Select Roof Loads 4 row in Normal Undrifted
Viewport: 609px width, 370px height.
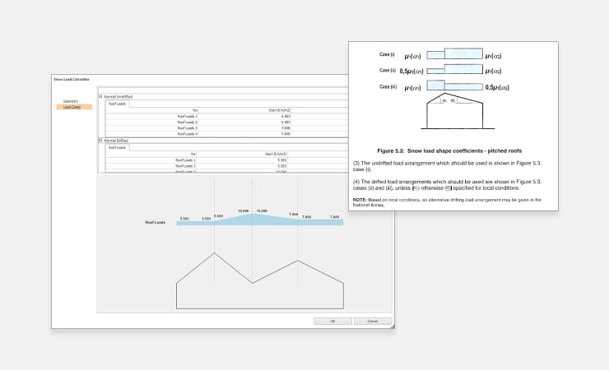(226, 134)
